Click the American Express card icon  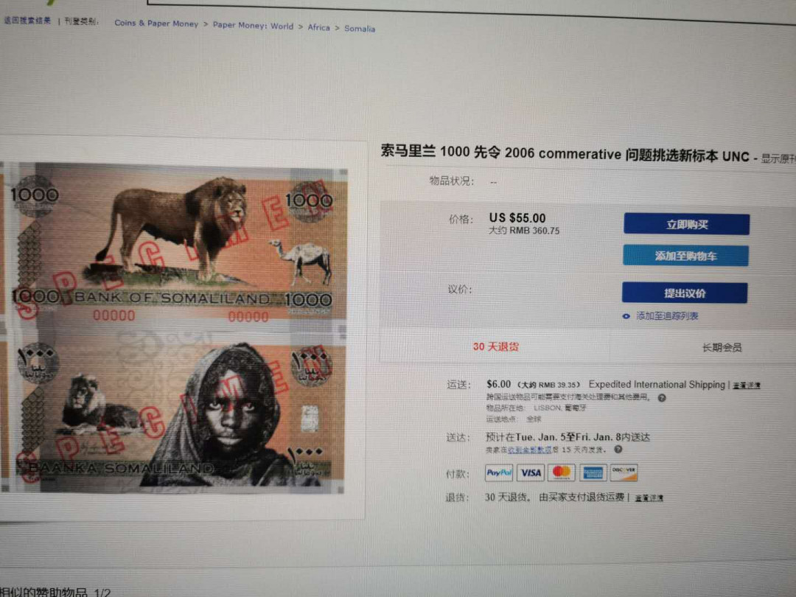pos(593,473)
